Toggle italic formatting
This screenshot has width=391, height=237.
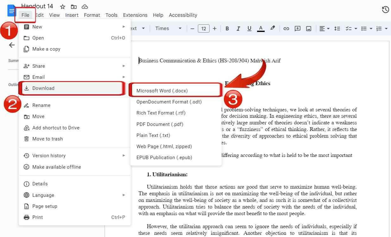(238, 28)
